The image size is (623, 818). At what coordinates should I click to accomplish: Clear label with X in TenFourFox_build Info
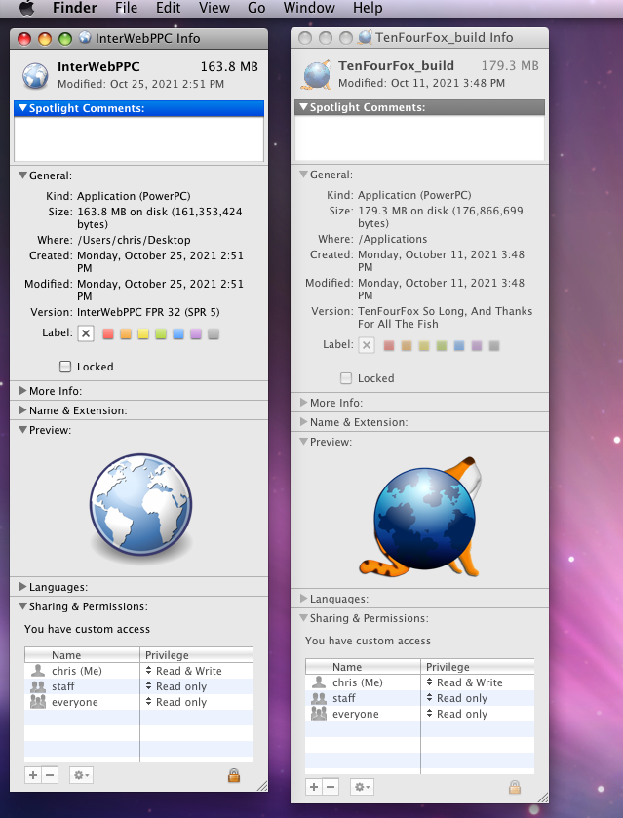(367, 345)
